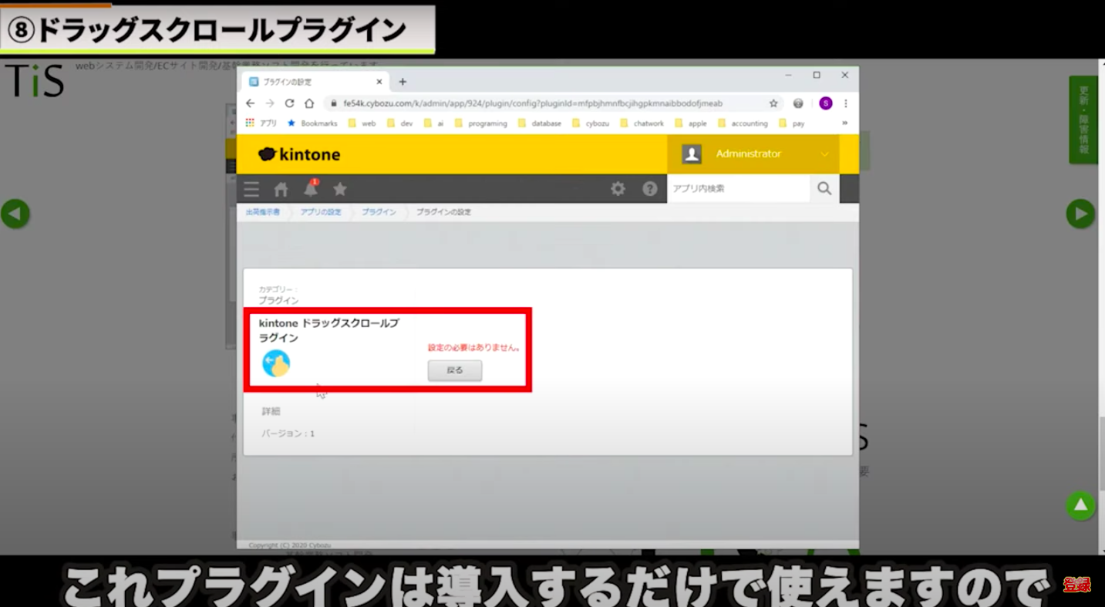
Task: Open the kintone hamburger menu
Action: (251, 189)
